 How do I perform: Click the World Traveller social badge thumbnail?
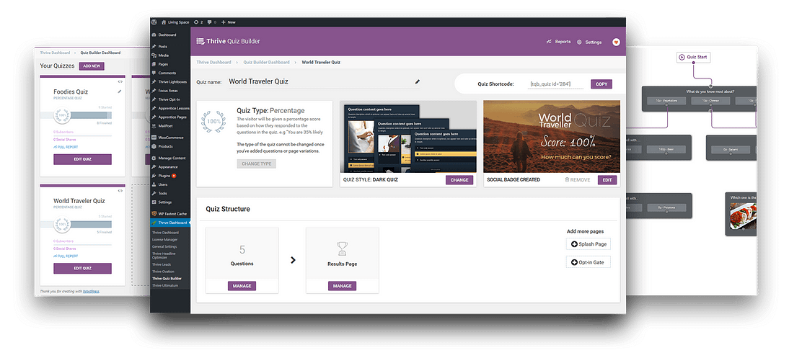(551, 136)
